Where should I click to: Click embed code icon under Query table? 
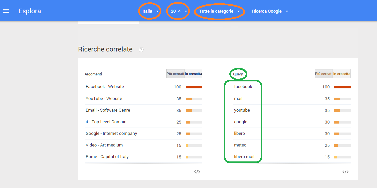(x=346, y=172)
